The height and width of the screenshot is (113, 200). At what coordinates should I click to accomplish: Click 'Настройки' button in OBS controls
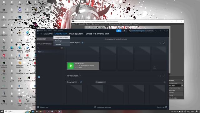click(176, 93)
